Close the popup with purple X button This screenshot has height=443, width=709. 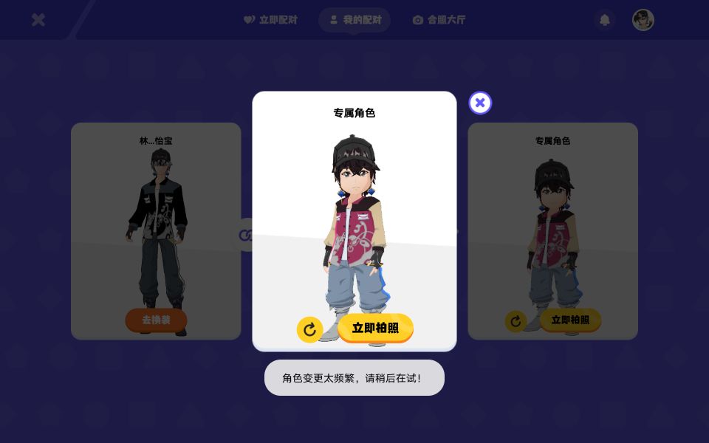(480, 103)
